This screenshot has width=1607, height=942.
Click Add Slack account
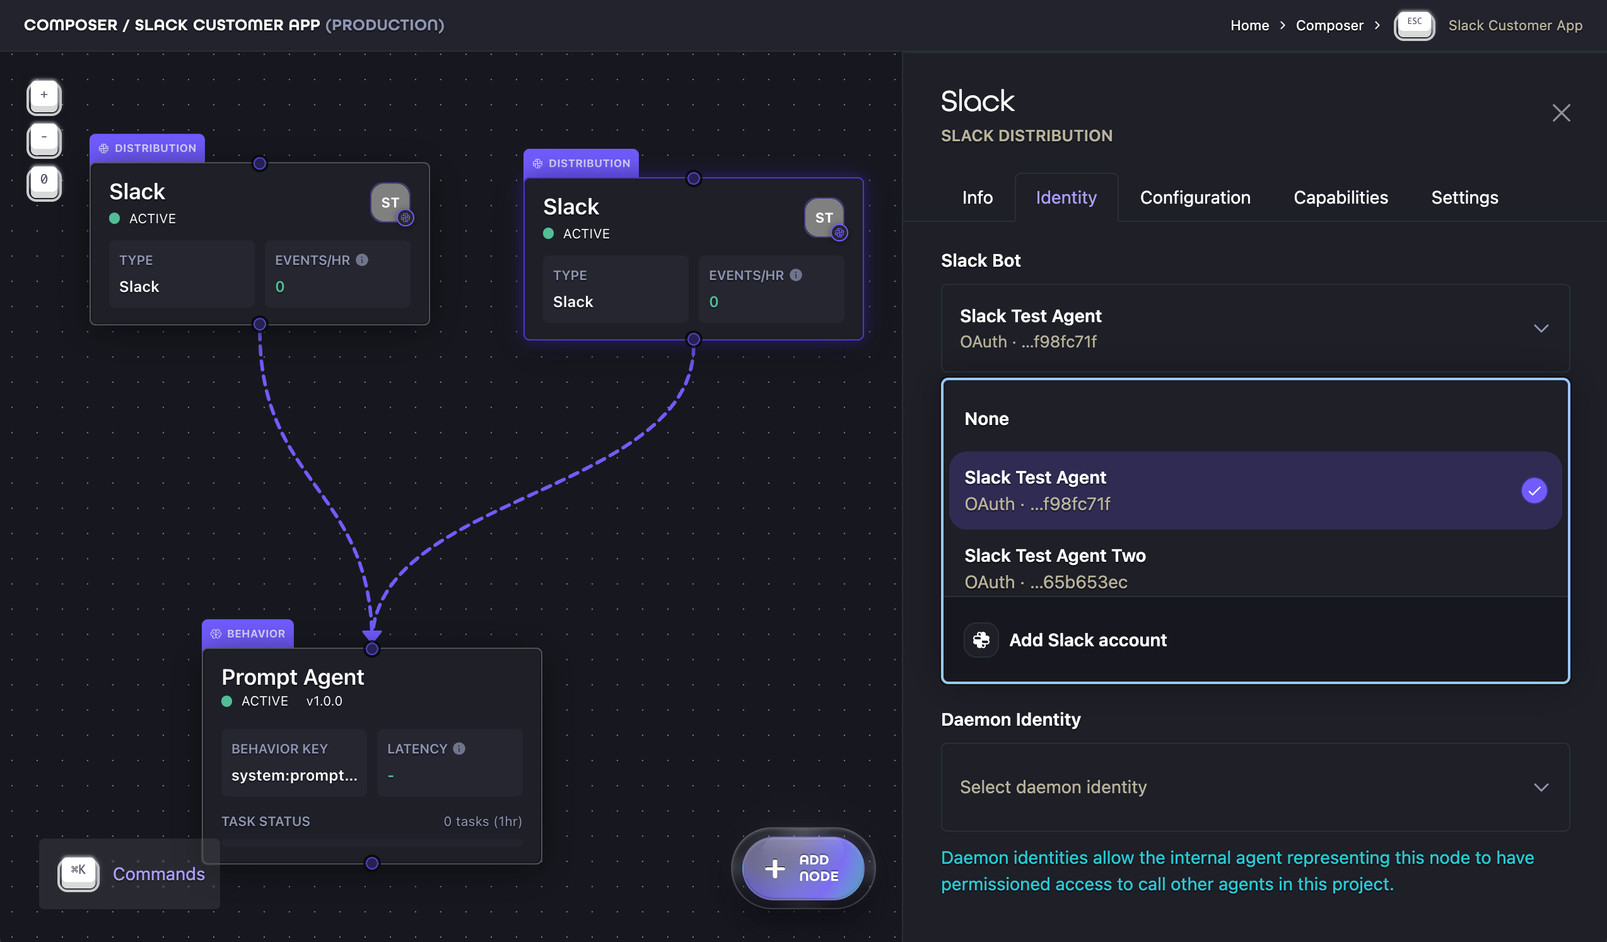point(1255,640)
